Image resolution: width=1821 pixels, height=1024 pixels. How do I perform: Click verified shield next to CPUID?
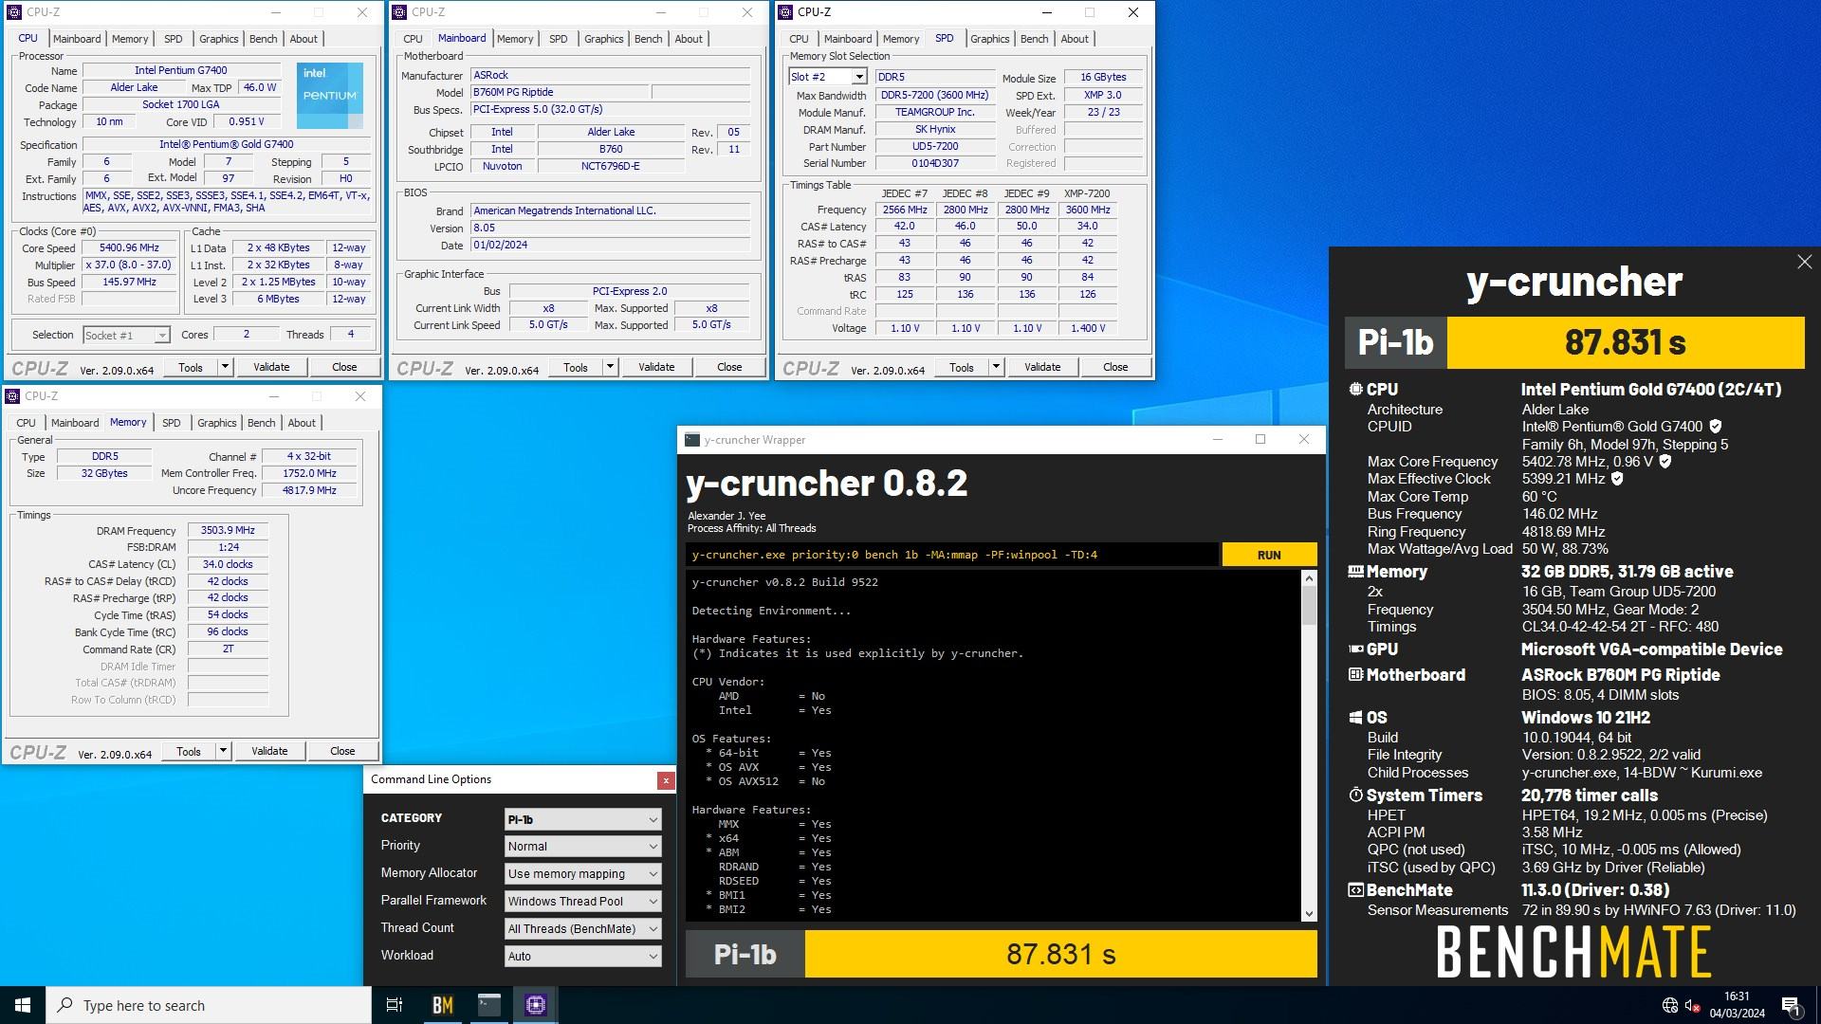pos(1715,427)
